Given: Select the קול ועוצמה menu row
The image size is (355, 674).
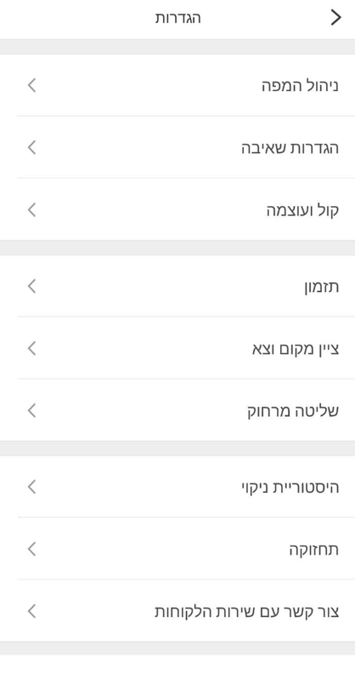Looking at the screenshot, I should tap(177, 209).
